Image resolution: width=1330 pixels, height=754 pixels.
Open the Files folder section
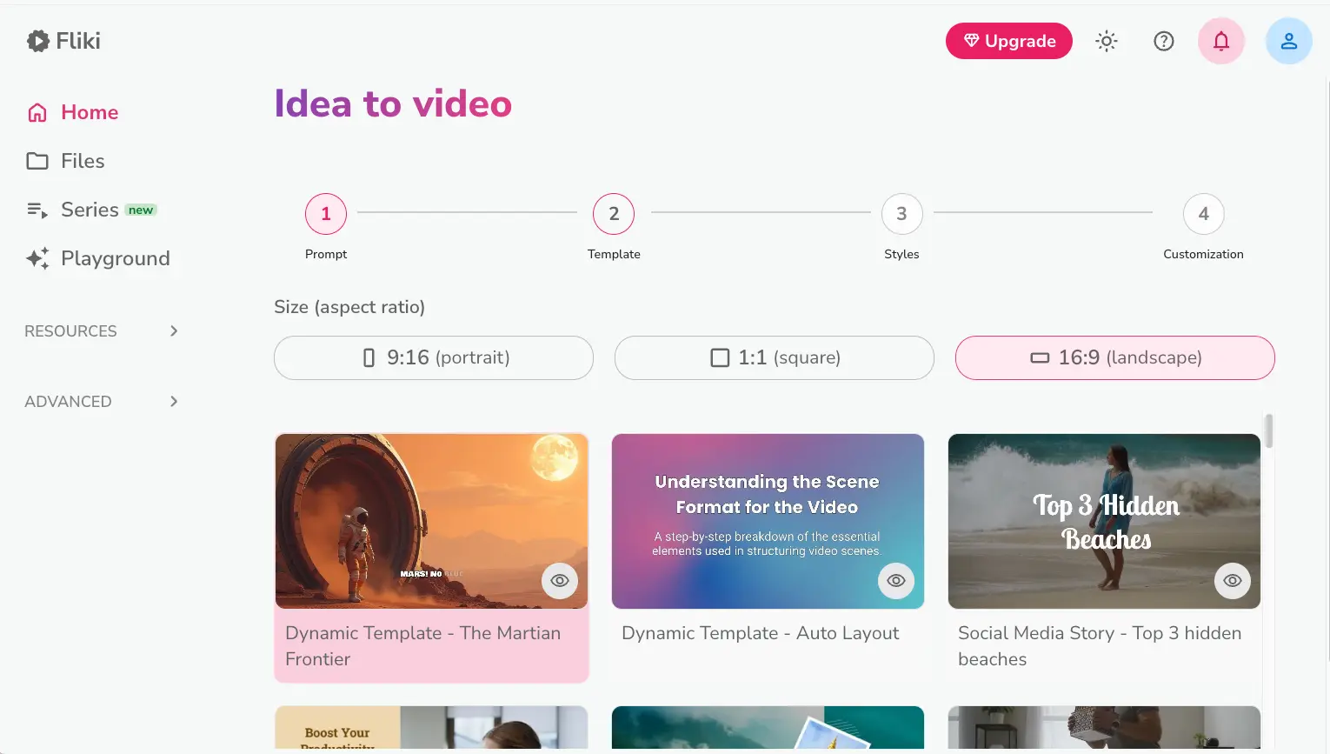click(81, 160)
